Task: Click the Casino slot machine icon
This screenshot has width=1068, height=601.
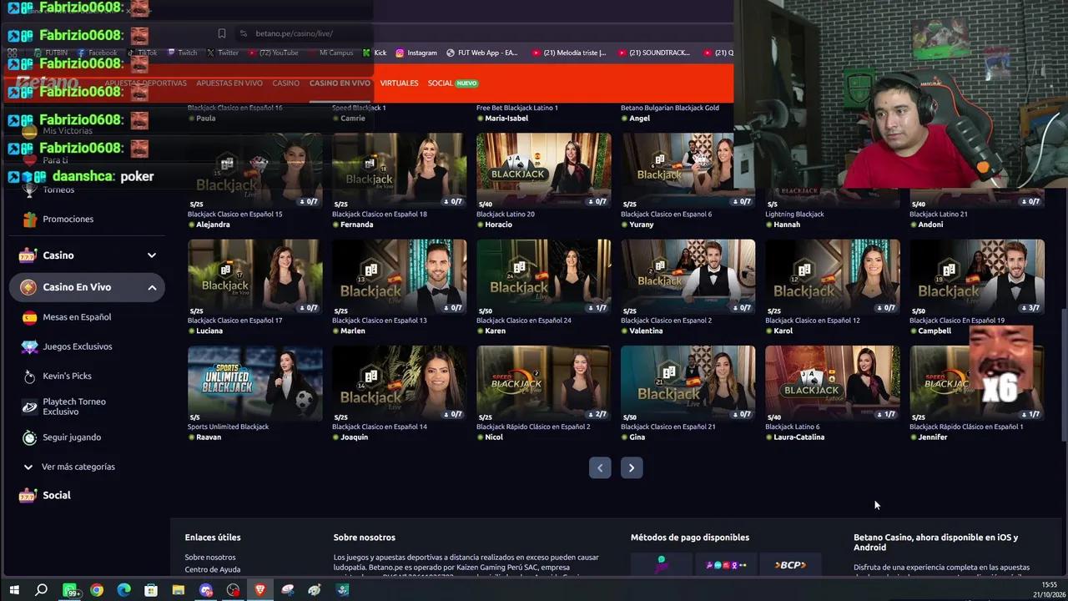Action: pos(28,255)
